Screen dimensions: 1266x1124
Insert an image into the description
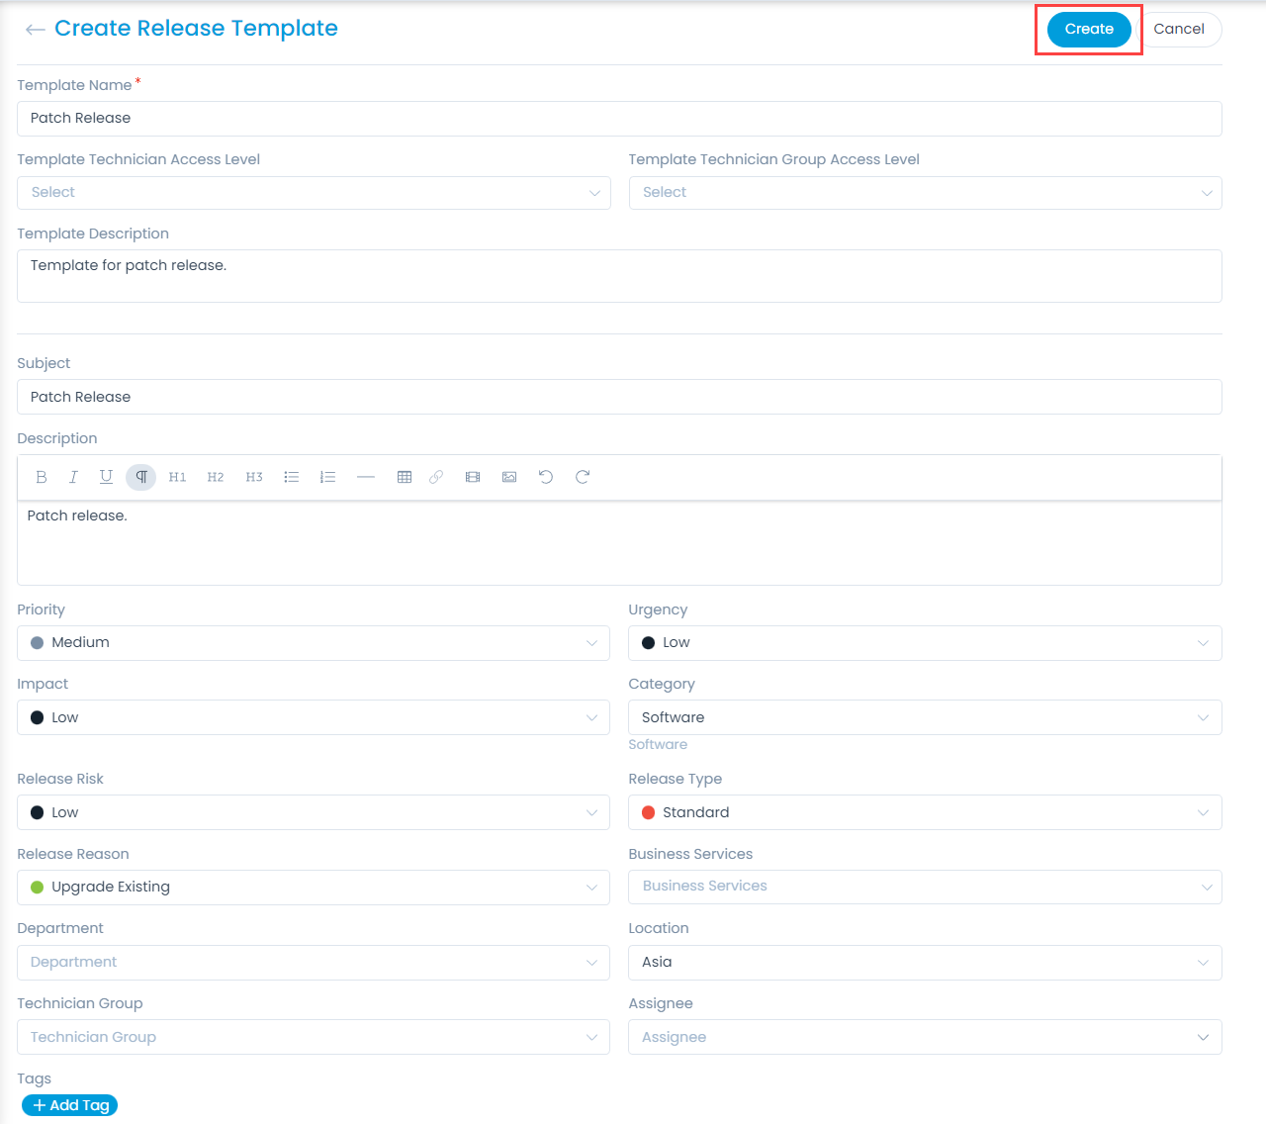point(509,477)
